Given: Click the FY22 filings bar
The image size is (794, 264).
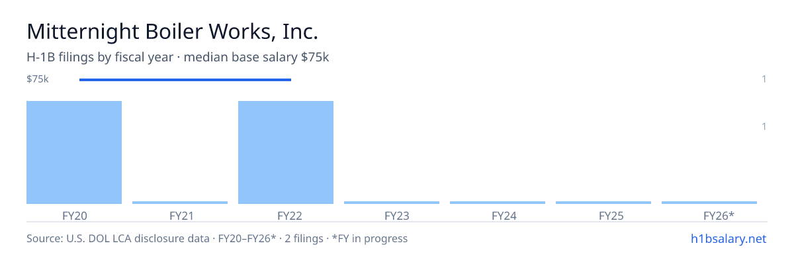Looking at the screenshot, I should [286, 152].
